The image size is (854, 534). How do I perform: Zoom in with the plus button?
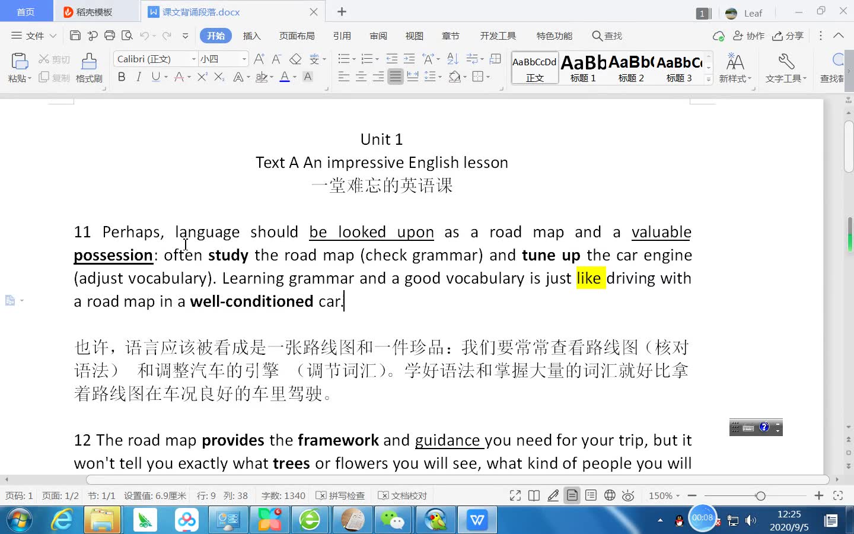click(x=819, y=495)
